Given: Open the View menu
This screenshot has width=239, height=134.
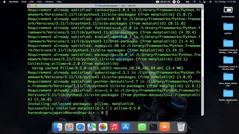Looking at the screenshot, I should pyautogui.click(x=39, y=2).
